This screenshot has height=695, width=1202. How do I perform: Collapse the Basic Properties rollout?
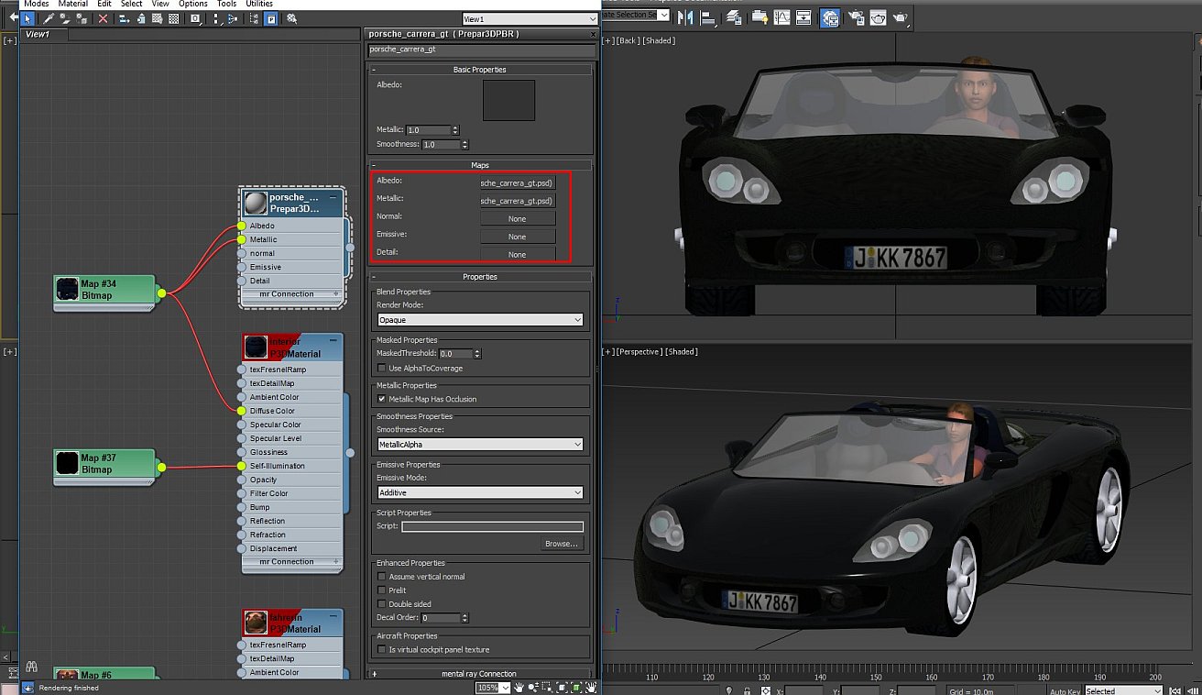(480, 70)
